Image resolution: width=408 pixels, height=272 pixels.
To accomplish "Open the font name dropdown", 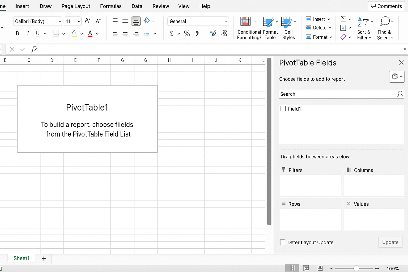I will coord(60,21).
